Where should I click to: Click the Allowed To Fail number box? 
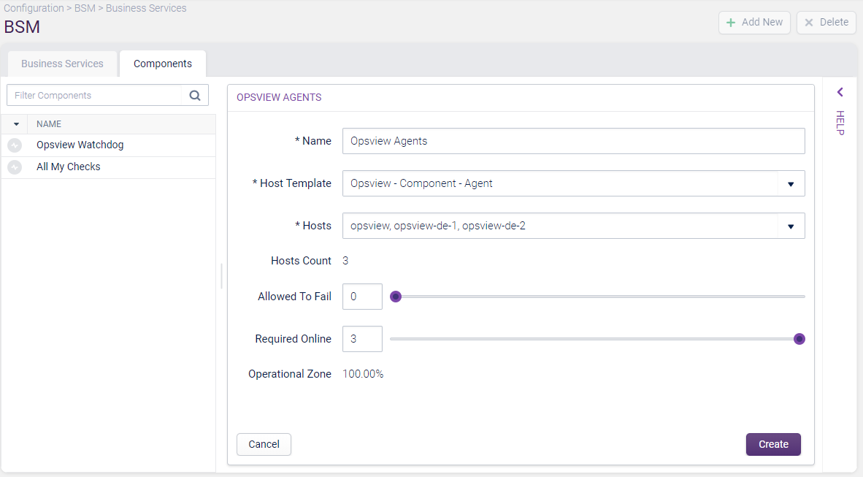point(362,297)
